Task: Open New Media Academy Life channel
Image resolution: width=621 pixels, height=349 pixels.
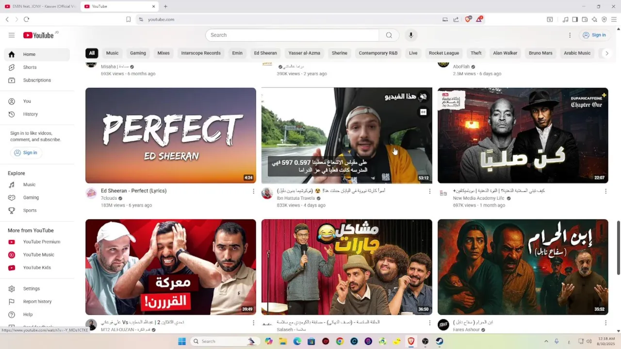Action: click(x=479, y=198)
